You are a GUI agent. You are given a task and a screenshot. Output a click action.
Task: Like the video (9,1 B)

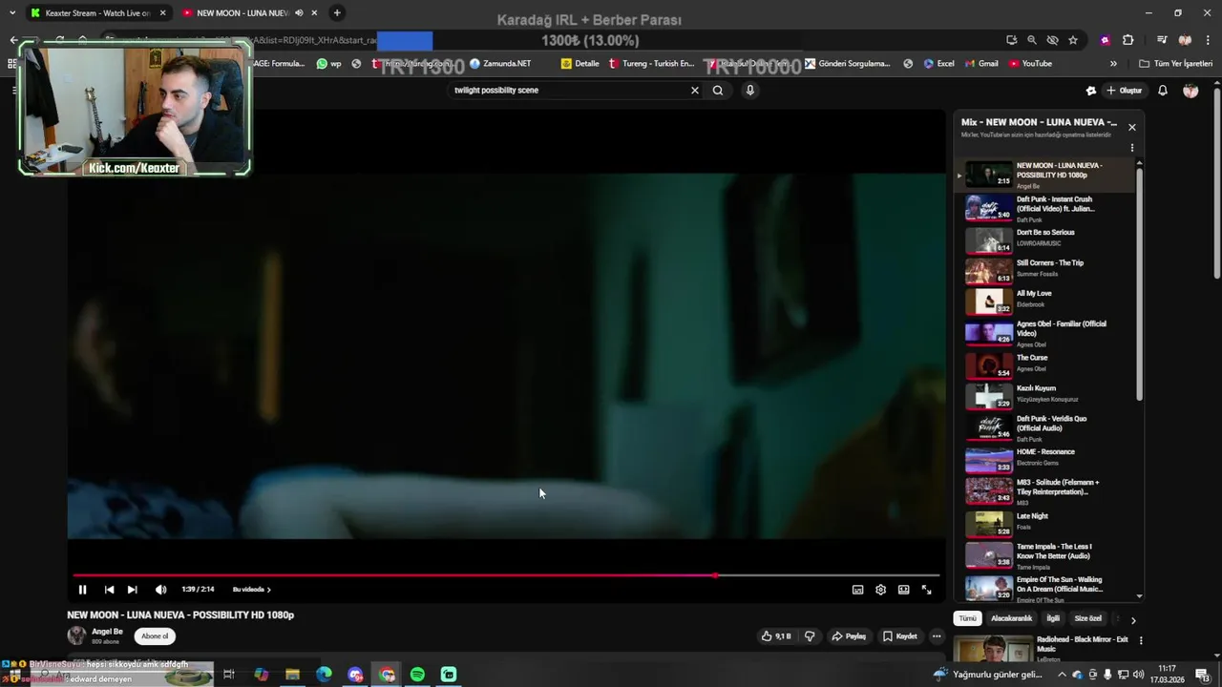[x=776, y=636]
